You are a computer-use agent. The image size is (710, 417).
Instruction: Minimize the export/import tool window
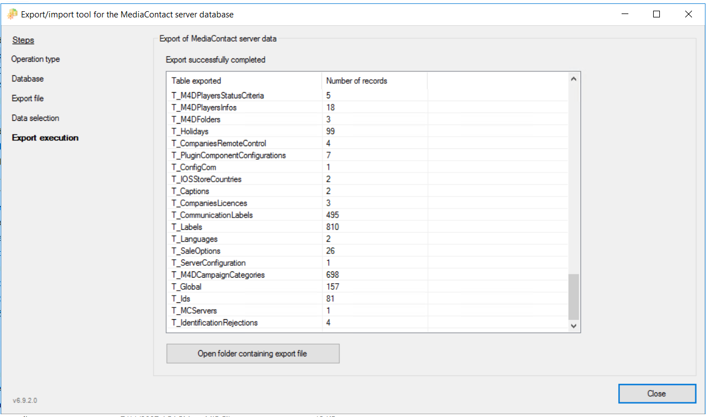pos(624,15)
